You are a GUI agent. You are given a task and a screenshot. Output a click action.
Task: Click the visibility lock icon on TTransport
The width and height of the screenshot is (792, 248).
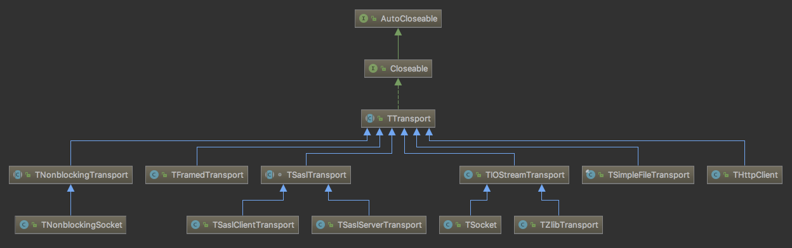coord(381,118)
